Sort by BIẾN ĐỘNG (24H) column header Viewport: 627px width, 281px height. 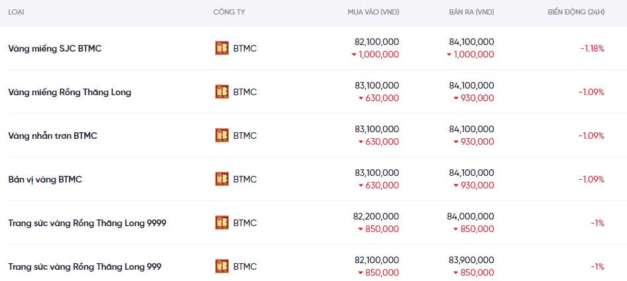click(576, 13)
